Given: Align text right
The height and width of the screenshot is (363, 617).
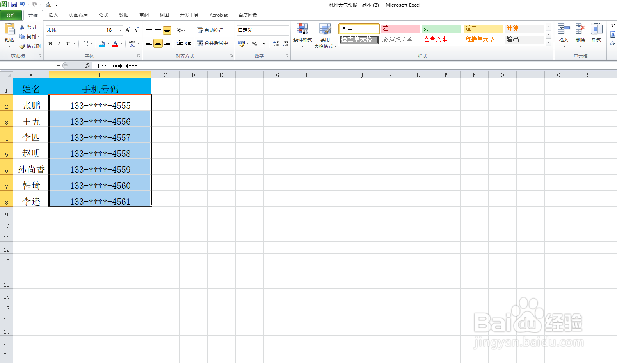Looking at the screenshot, I should (x=167, y=43).
